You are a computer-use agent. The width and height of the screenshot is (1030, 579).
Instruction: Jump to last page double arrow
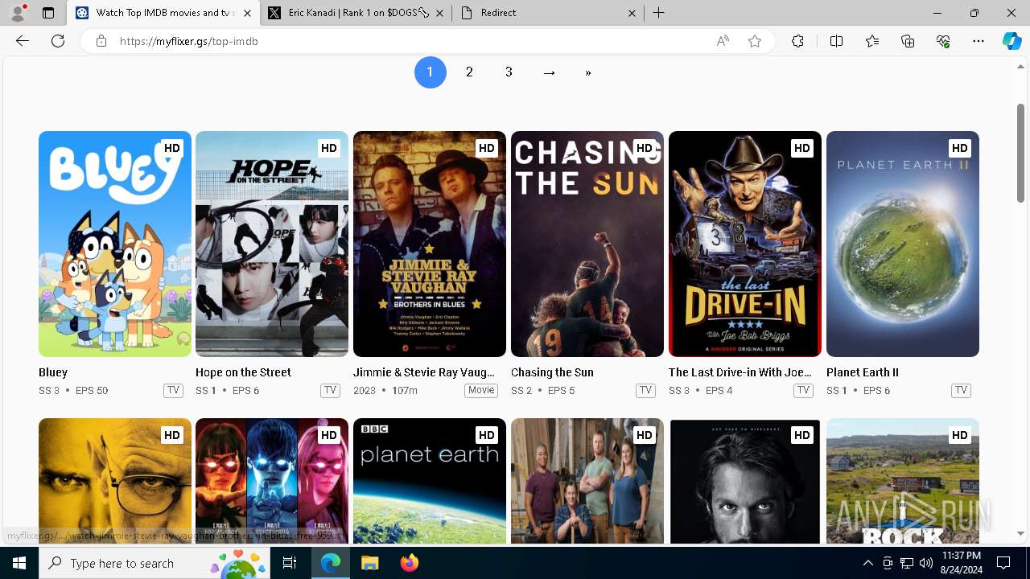[588, 72]
